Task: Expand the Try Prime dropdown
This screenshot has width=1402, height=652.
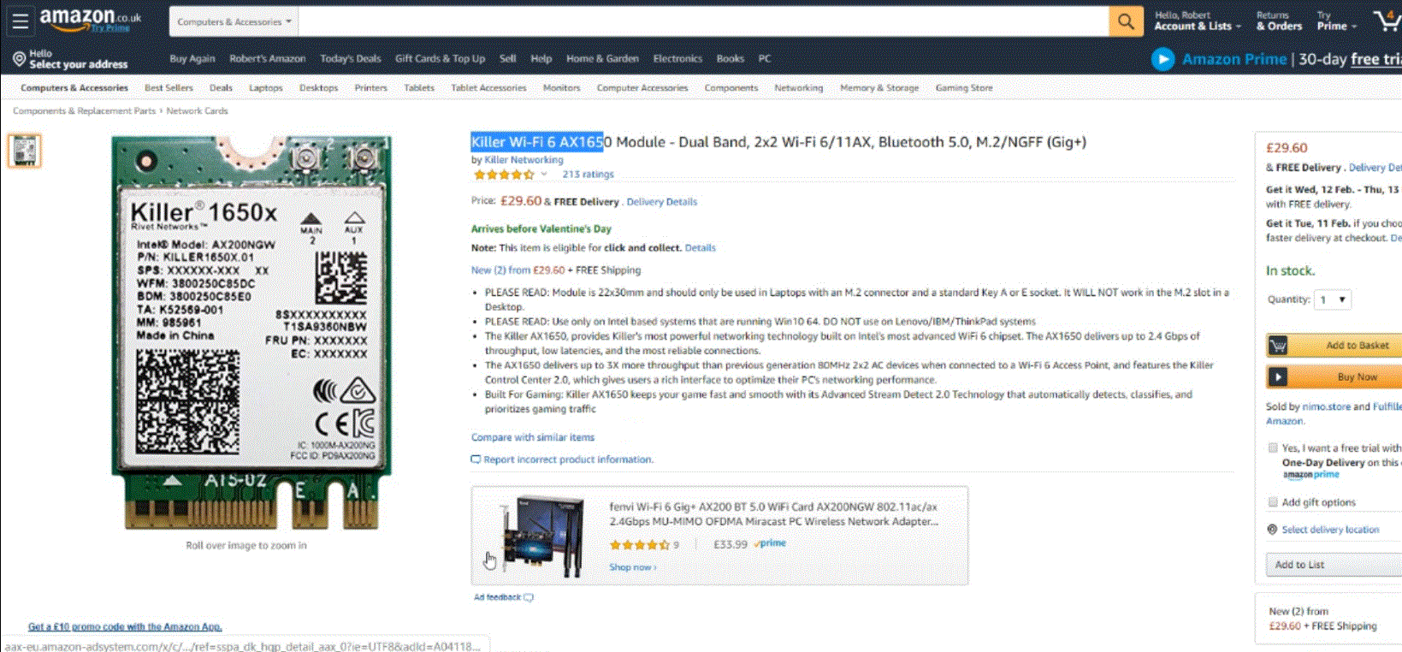Action: (x=1336, y=21)
